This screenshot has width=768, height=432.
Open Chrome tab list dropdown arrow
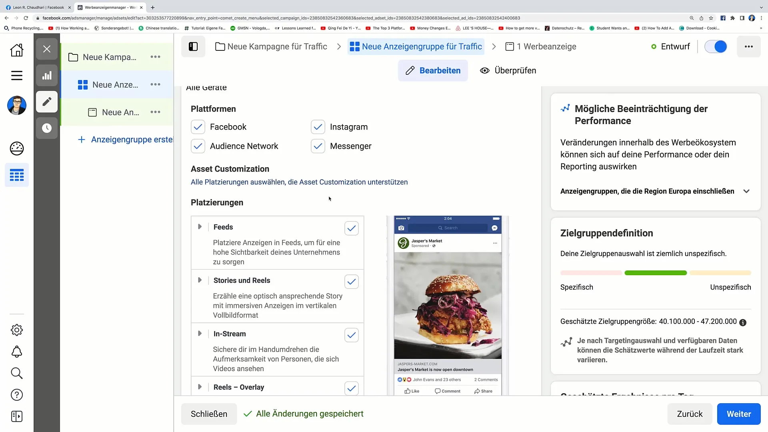pyautogui.click(x=761, y=7)
